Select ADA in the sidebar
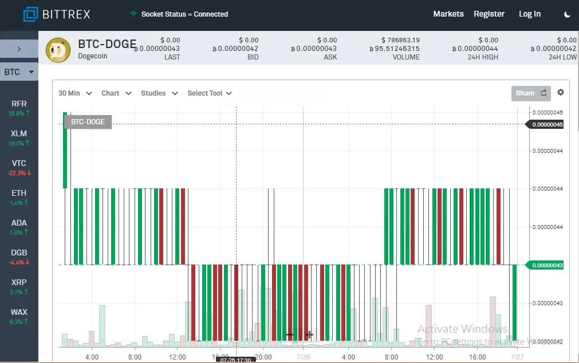The width and height of the screenshot is (579, 363). pos(19,227)
